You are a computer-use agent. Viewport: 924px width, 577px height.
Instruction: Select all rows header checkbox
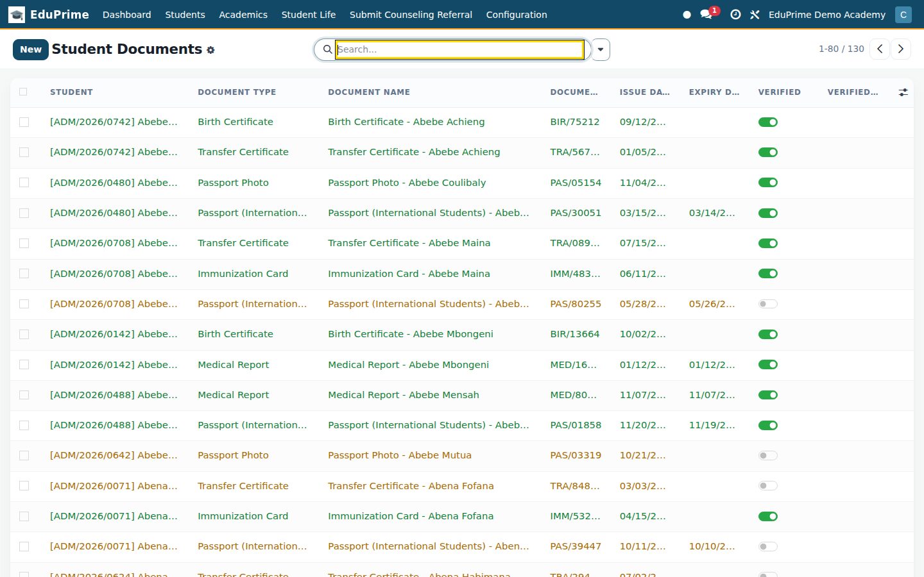tap(23, 92)
